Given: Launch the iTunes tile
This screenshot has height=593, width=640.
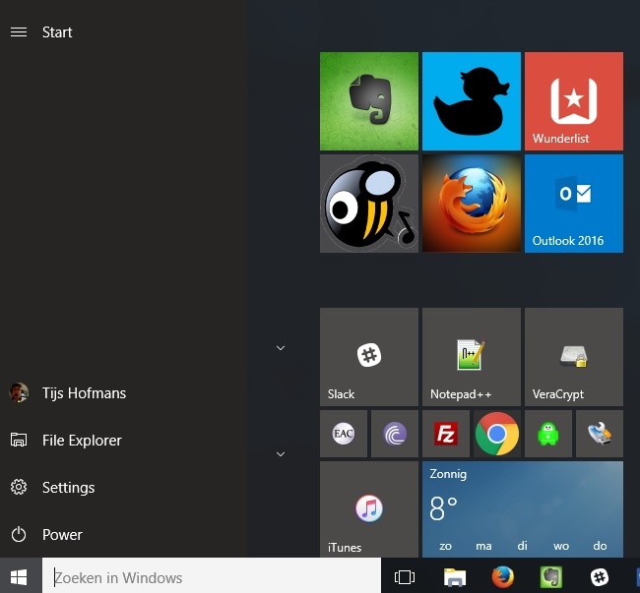Looking at the screenshot, I should pos(369,509).
